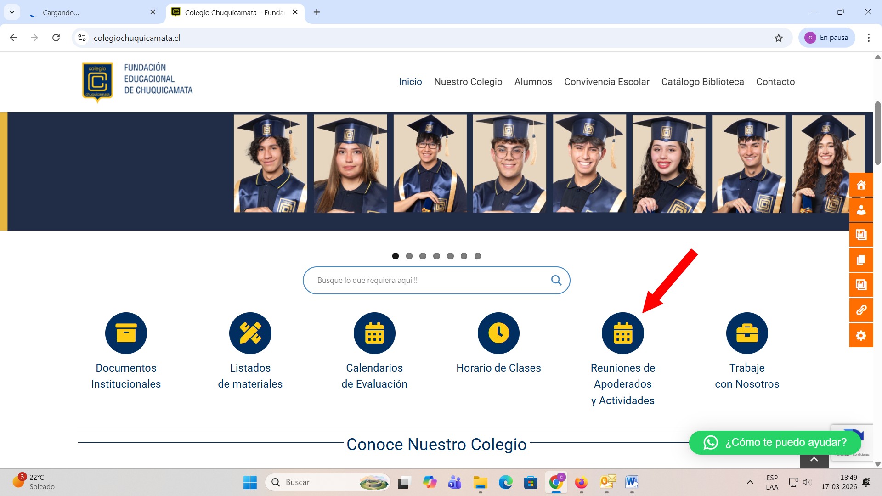Click the Busque lo que requiera search field
The width and height of the screenshot is (882, 496).
click(x=427, y=280)
